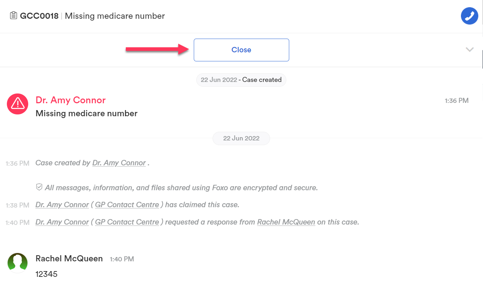Open Dr. Amy Connor link in requested response line

62,222
